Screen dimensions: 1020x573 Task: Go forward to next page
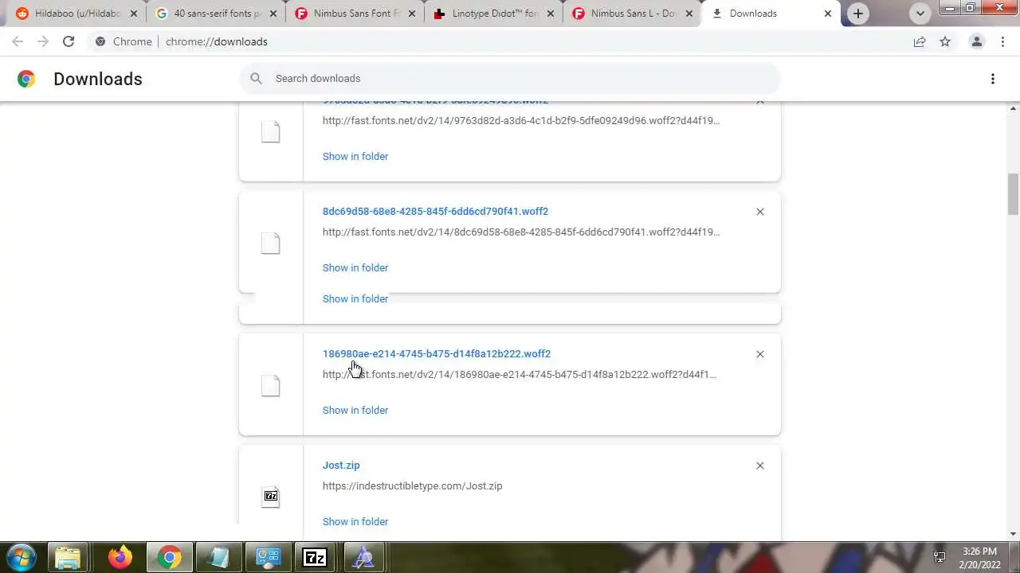43,41
